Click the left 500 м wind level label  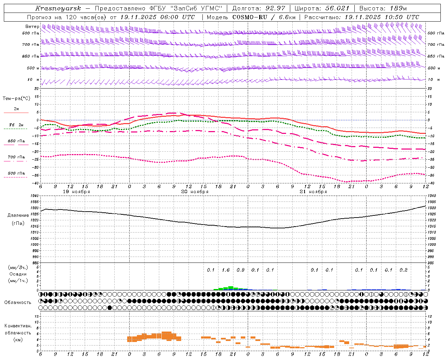point(33,68)
